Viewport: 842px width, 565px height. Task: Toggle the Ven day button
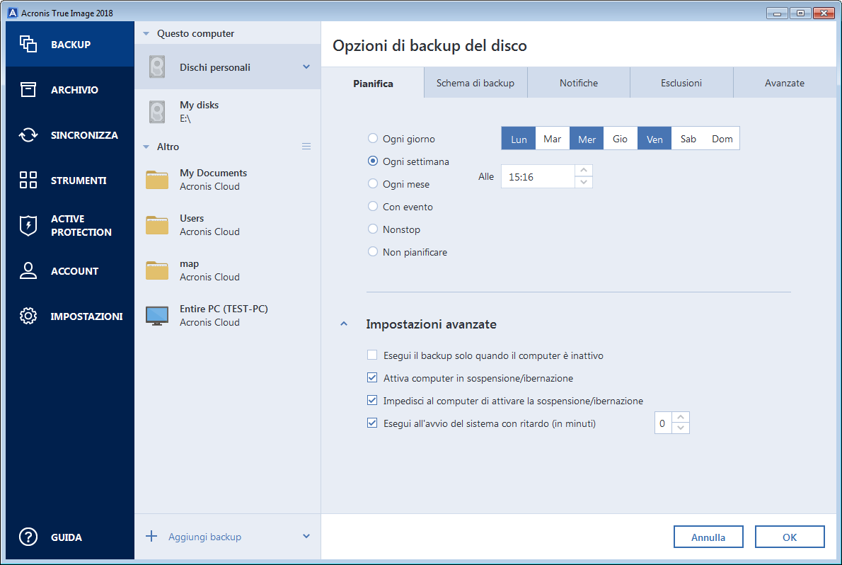pyautogui.click(x=654, y=139)
